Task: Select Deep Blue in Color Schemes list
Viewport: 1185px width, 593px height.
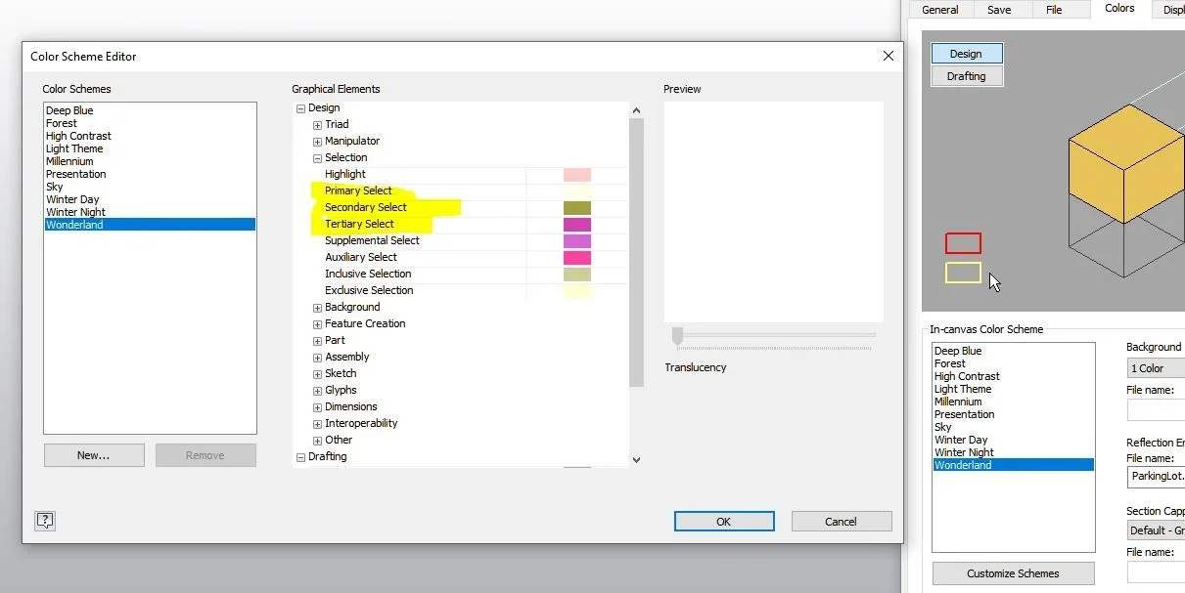Action: click(x=150, y=110)
